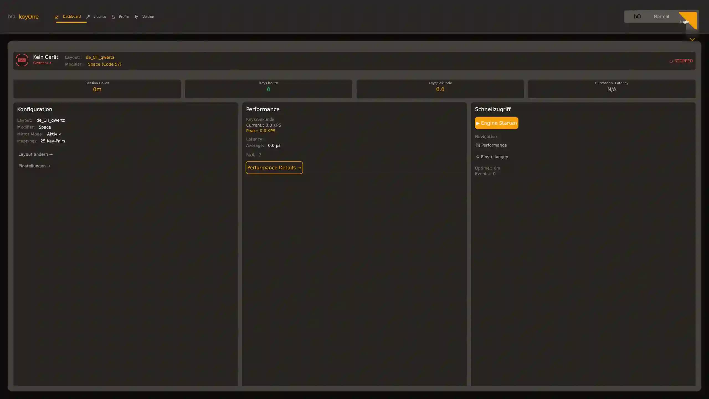The height and width of the screenshot is (399, 709).
Task: Click the Einstellungen gear icon in Schnellzugriff
Action: point(477,157)
